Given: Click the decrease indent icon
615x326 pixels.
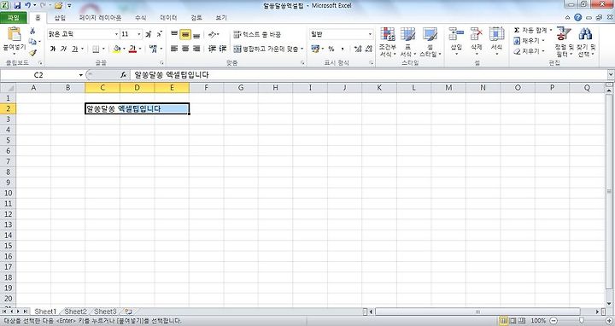Looking at the screenshot, I should click(x=212, y=49).
